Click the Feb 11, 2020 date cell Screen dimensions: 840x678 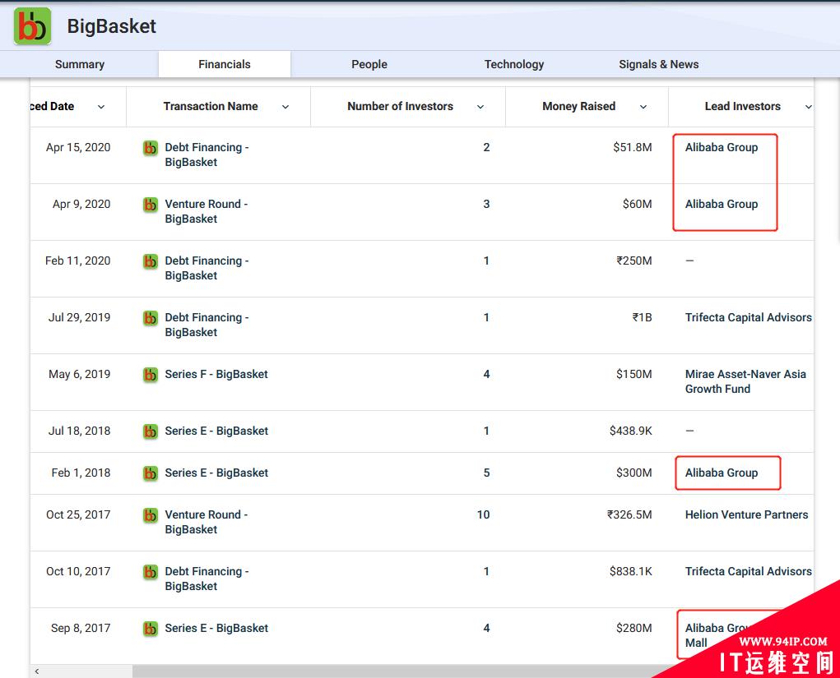click(x=77, y=261)
